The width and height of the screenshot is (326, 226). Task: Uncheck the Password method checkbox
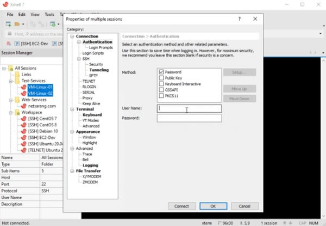point(161,72)
